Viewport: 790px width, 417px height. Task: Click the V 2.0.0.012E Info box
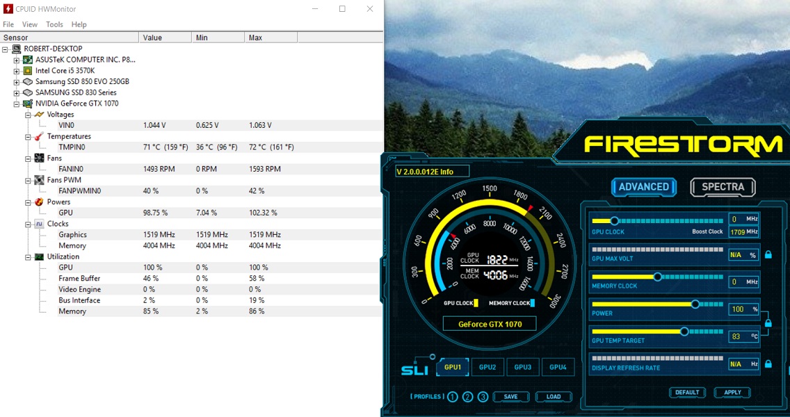tap(433, 172)
